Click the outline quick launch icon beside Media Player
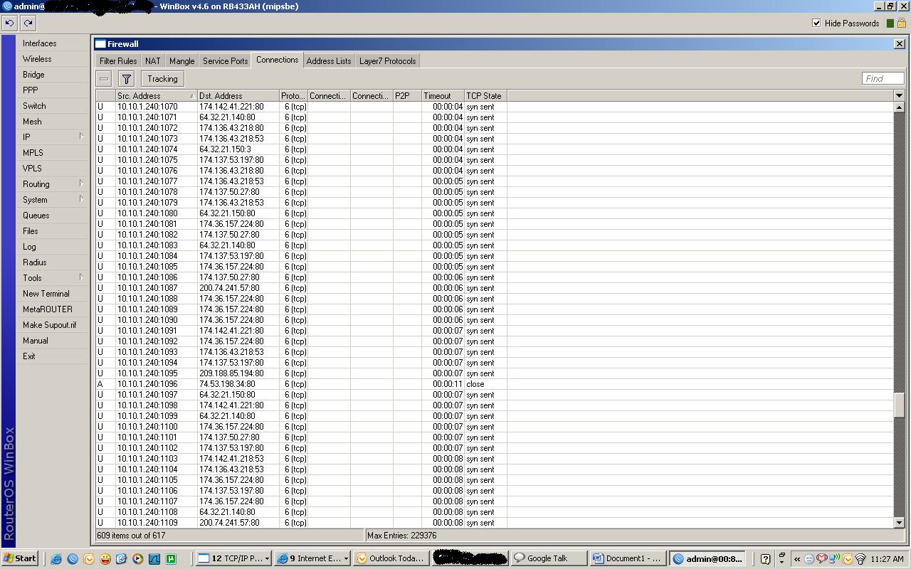The height and width of the screenshot is (569, 911). click(121, 558)
